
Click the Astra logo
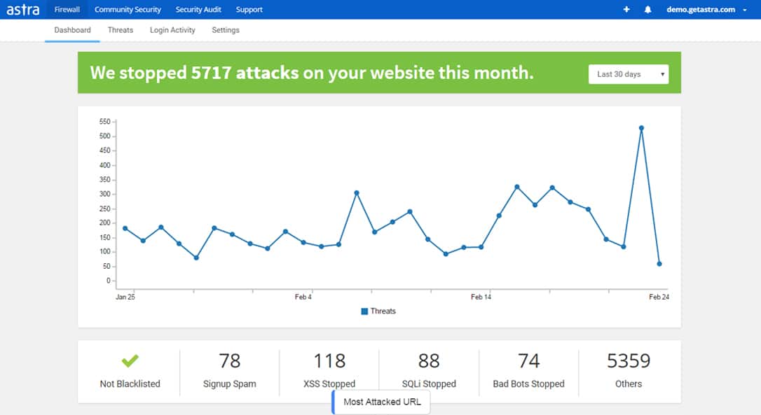23,10
